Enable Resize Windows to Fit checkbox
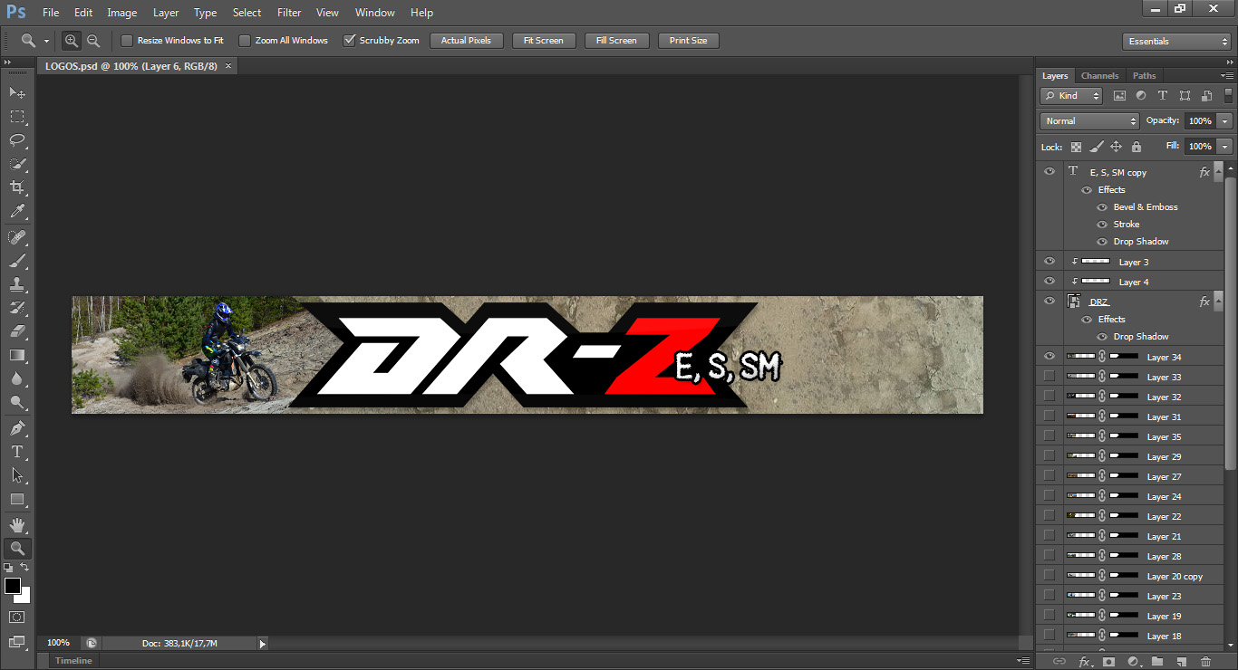Screen dimensions: 1238x670 pyautogui.click(x=127, y=41)
